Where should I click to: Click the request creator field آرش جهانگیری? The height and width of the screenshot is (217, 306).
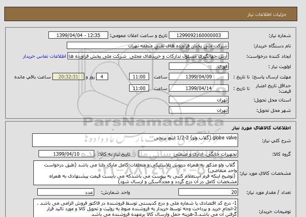[x=148, y=56]
